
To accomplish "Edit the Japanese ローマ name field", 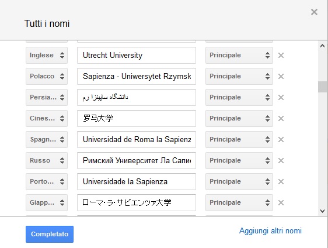I will point(137,203).
